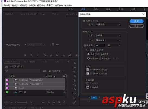Viewport: 148px width, 109px height.
Task: Open the 剪辑(C) menu
Action: pos(24,5)
